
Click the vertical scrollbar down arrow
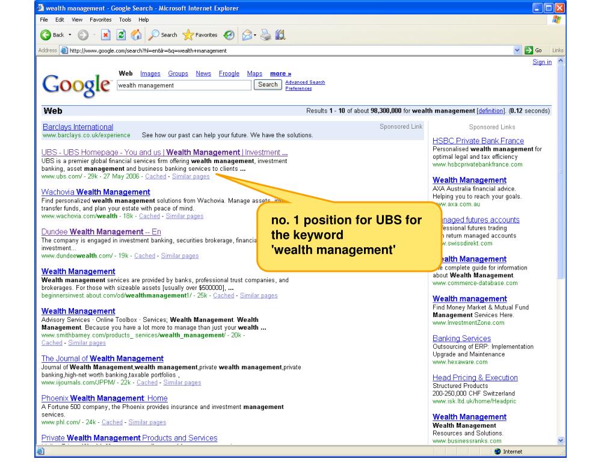(561, 440)
